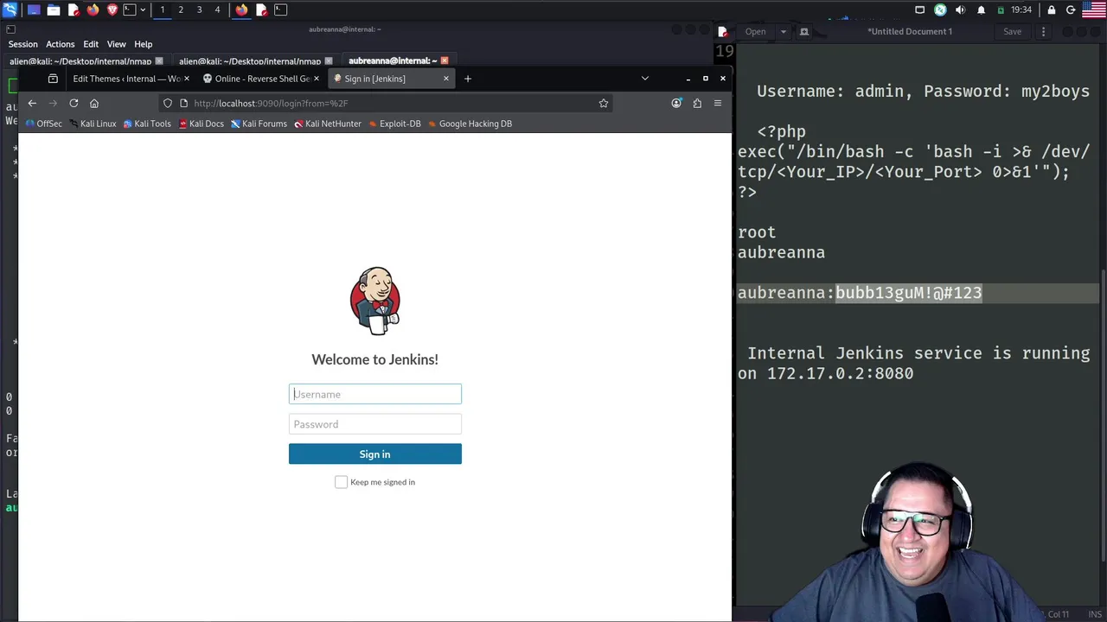Activate Firefox window in panel taskbar

[241, 10]
